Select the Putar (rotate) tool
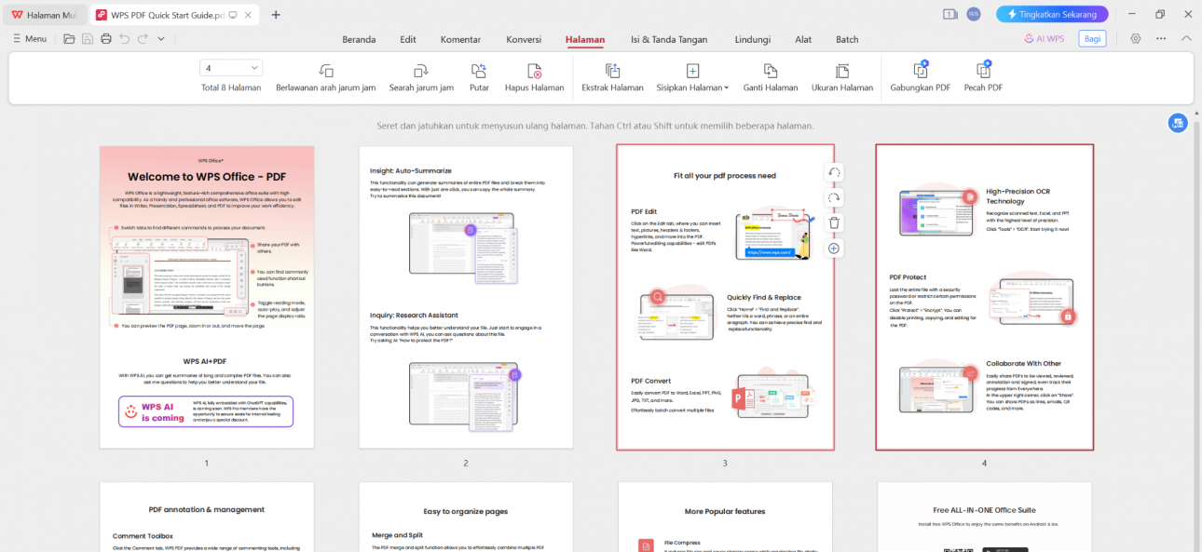The width and height of the screenshot is (1202, 552). [x=478, y=74]
